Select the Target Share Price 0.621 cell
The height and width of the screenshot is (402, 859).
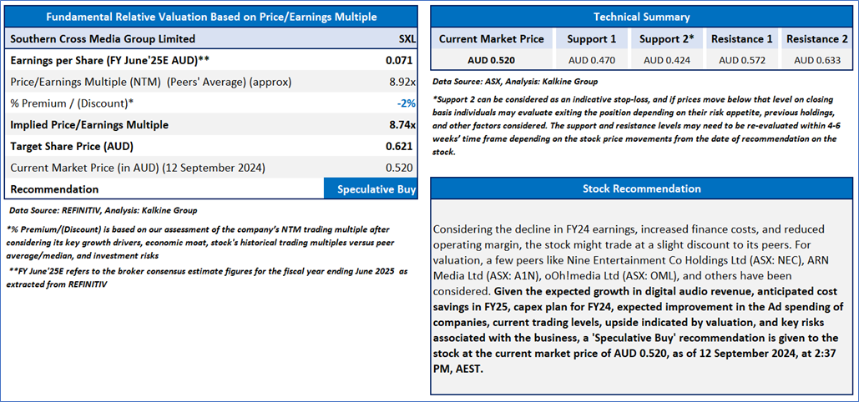(401, 146)
